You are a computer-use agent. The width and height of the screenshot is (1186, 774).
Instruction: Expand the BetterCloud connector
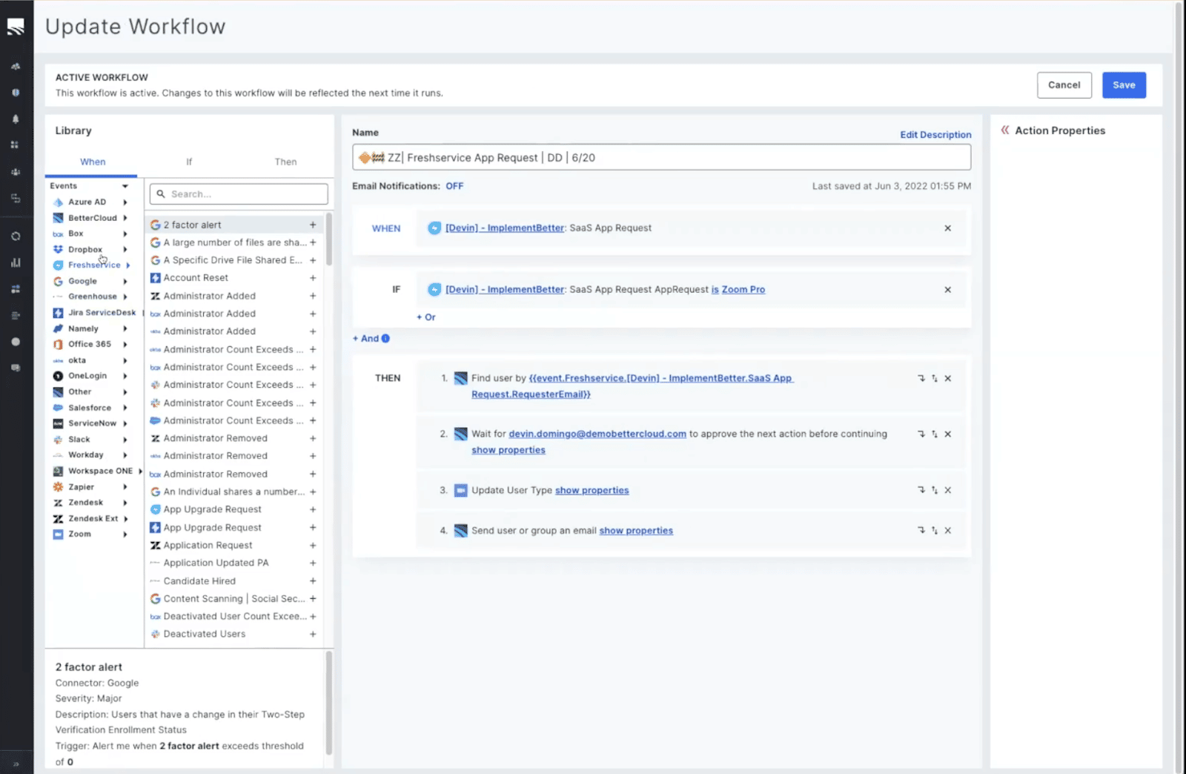point(125,218)
